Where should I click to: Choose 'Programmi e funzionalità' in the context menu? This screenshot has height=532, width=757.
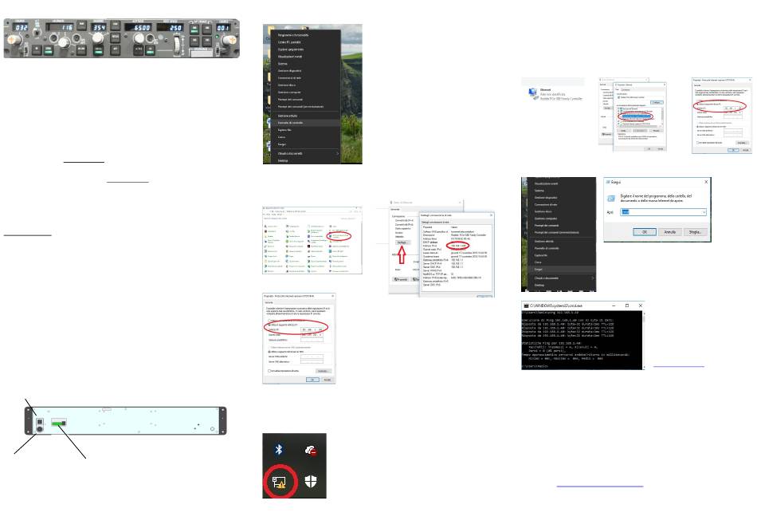[x=293, y=35]
